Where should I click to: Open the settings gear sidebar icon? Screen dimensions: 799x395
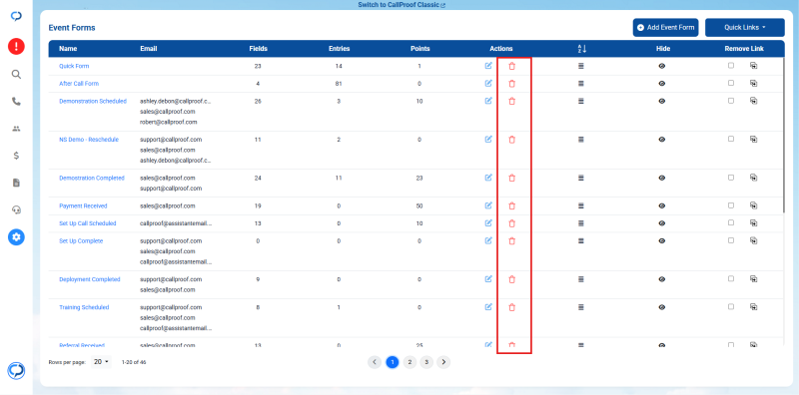16,236
